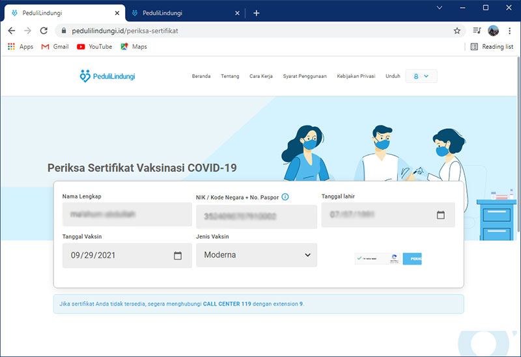Open the media control playlist icon

pyautogui.click(x=477, y=31)
